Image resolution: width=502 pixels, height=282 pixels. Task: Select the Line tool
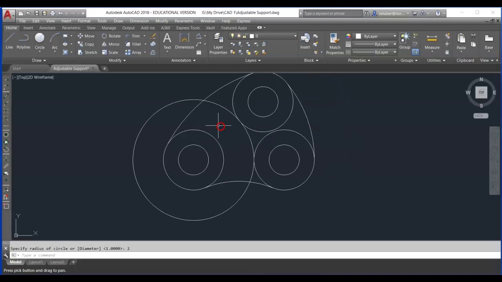pos(9,41)
